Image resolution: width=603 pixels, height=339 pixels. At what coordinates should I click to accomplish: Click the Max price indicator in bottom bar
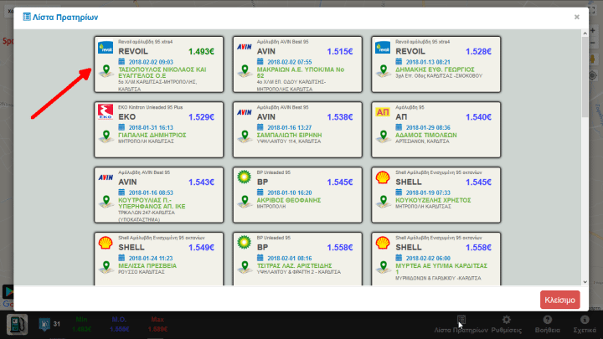(x=157, y=325)
